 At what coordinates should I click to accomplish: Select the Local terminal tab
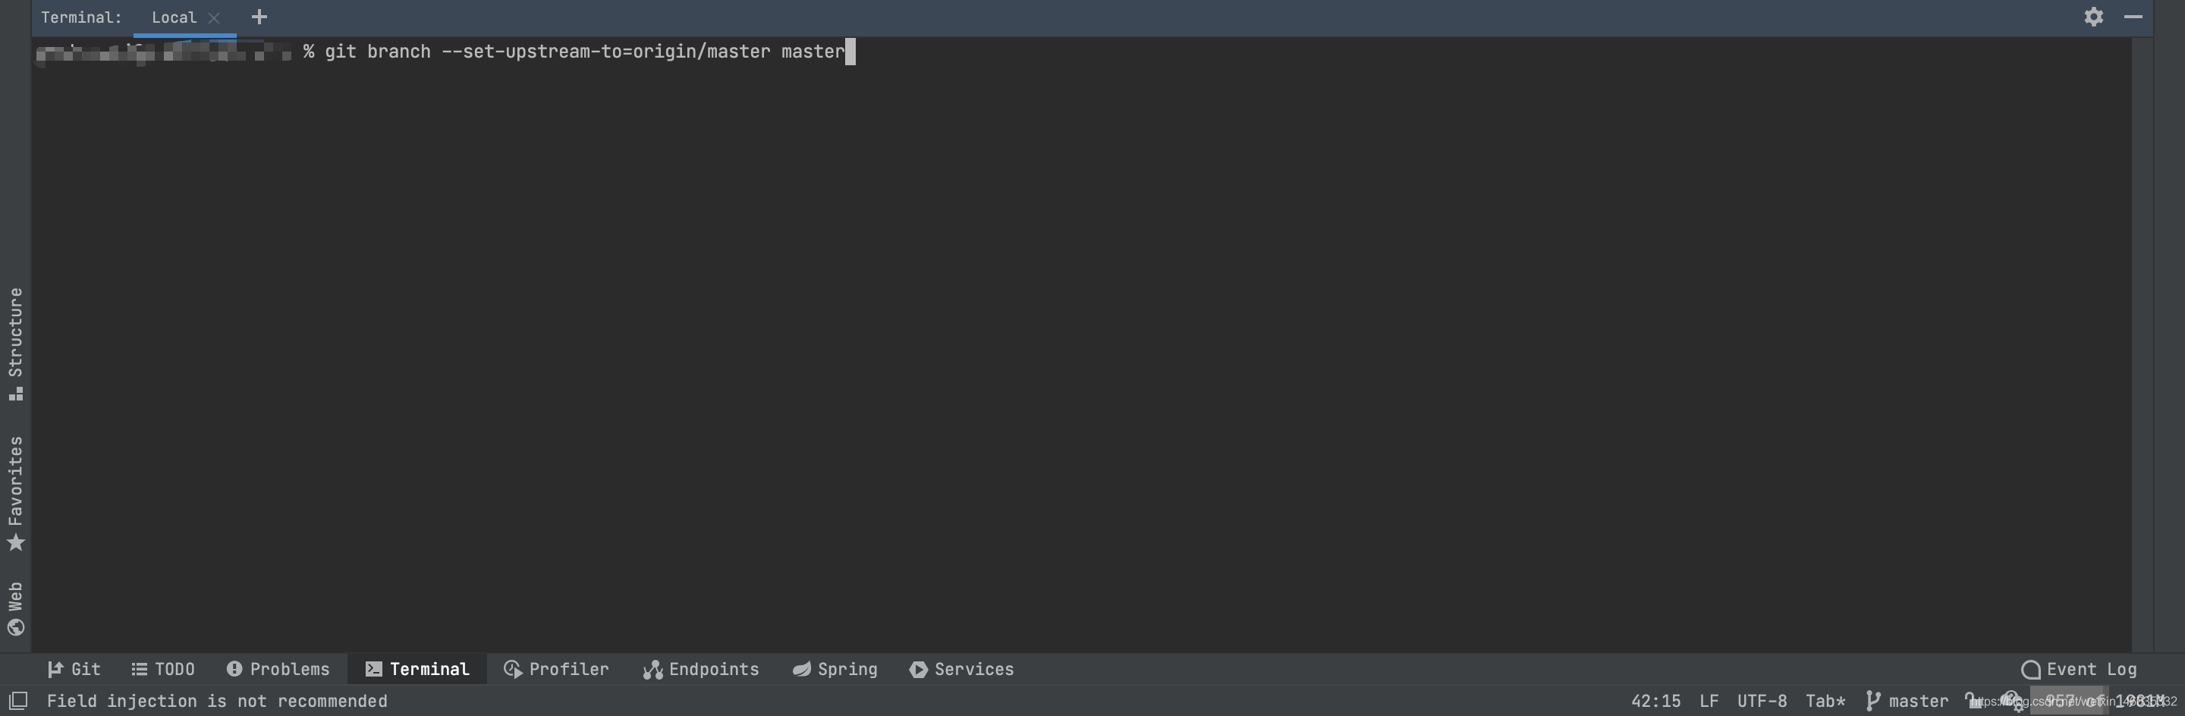pos(174,17)
